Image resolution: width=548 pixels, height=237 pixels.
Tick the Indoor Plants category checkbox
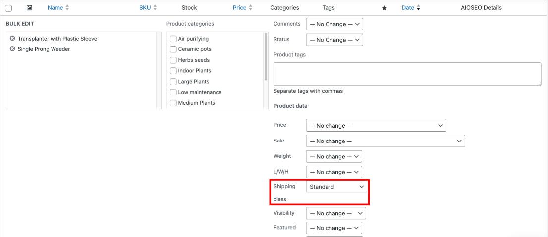click(173, 71)
